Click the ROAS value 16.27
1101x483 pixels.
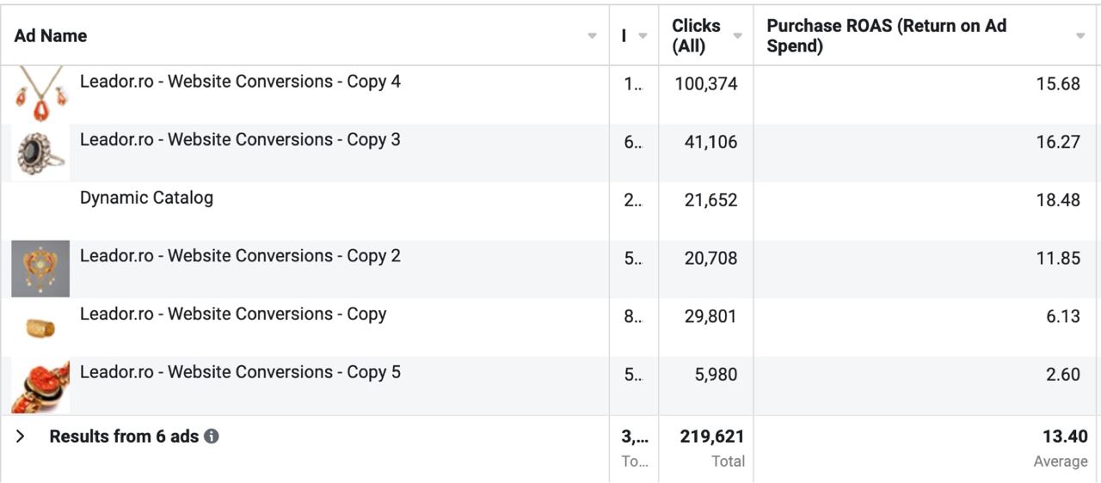point(1058,143)
